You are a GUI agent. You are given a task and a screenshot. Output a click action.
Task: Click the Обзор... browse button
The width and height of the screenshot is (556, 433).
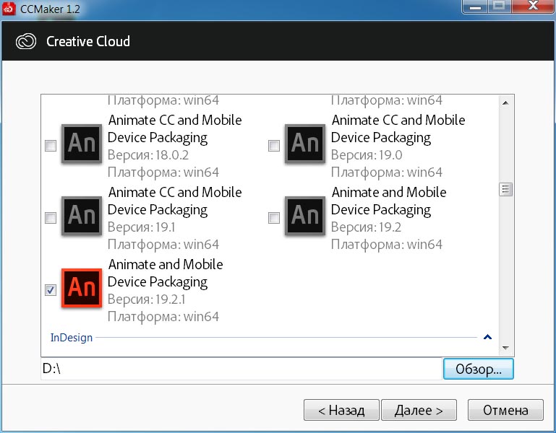(479, 369)
